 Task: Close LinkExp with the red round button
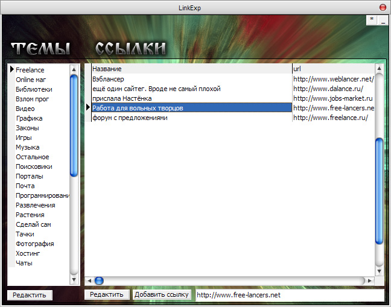(383, 7)
